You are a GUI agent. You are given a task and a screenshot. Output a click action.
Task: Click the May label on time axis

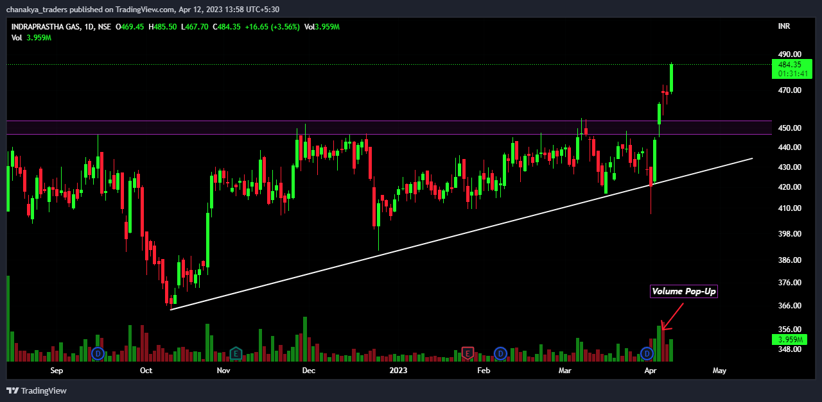[x=719, y=371]
